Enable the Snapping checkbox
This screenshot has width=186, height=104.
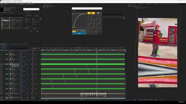[45, 4]
